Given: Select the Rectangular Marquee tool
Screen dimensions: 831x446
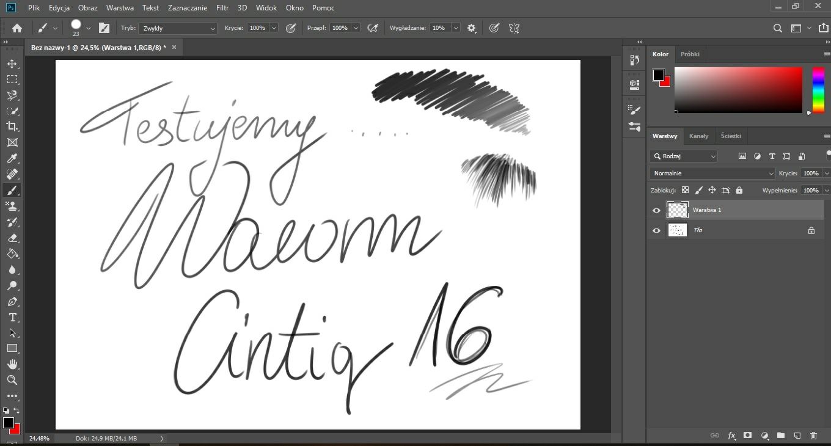Looking at the screenshot, I should pos(12,79).
